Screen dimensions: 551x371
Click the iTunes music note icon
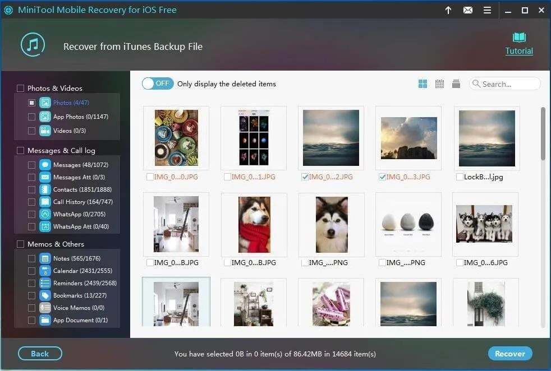click(x=33, y=45)
